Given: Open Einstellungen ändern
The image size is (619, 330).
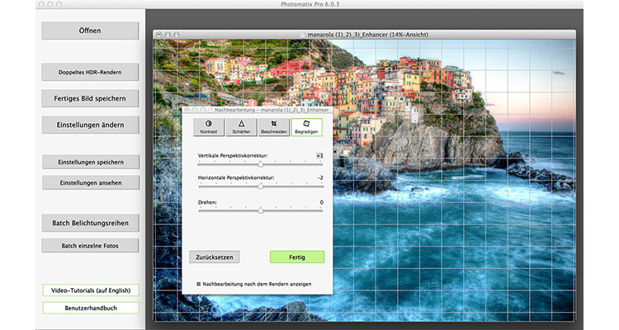Looking at the screenshot, I should click(x=91, y=125).
